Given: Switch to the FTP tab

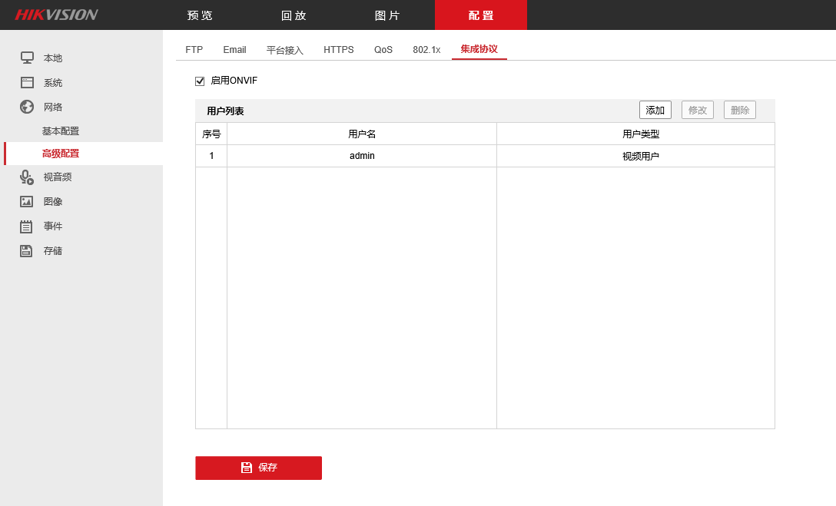Looking at the screenshot, I should [194, 50].
